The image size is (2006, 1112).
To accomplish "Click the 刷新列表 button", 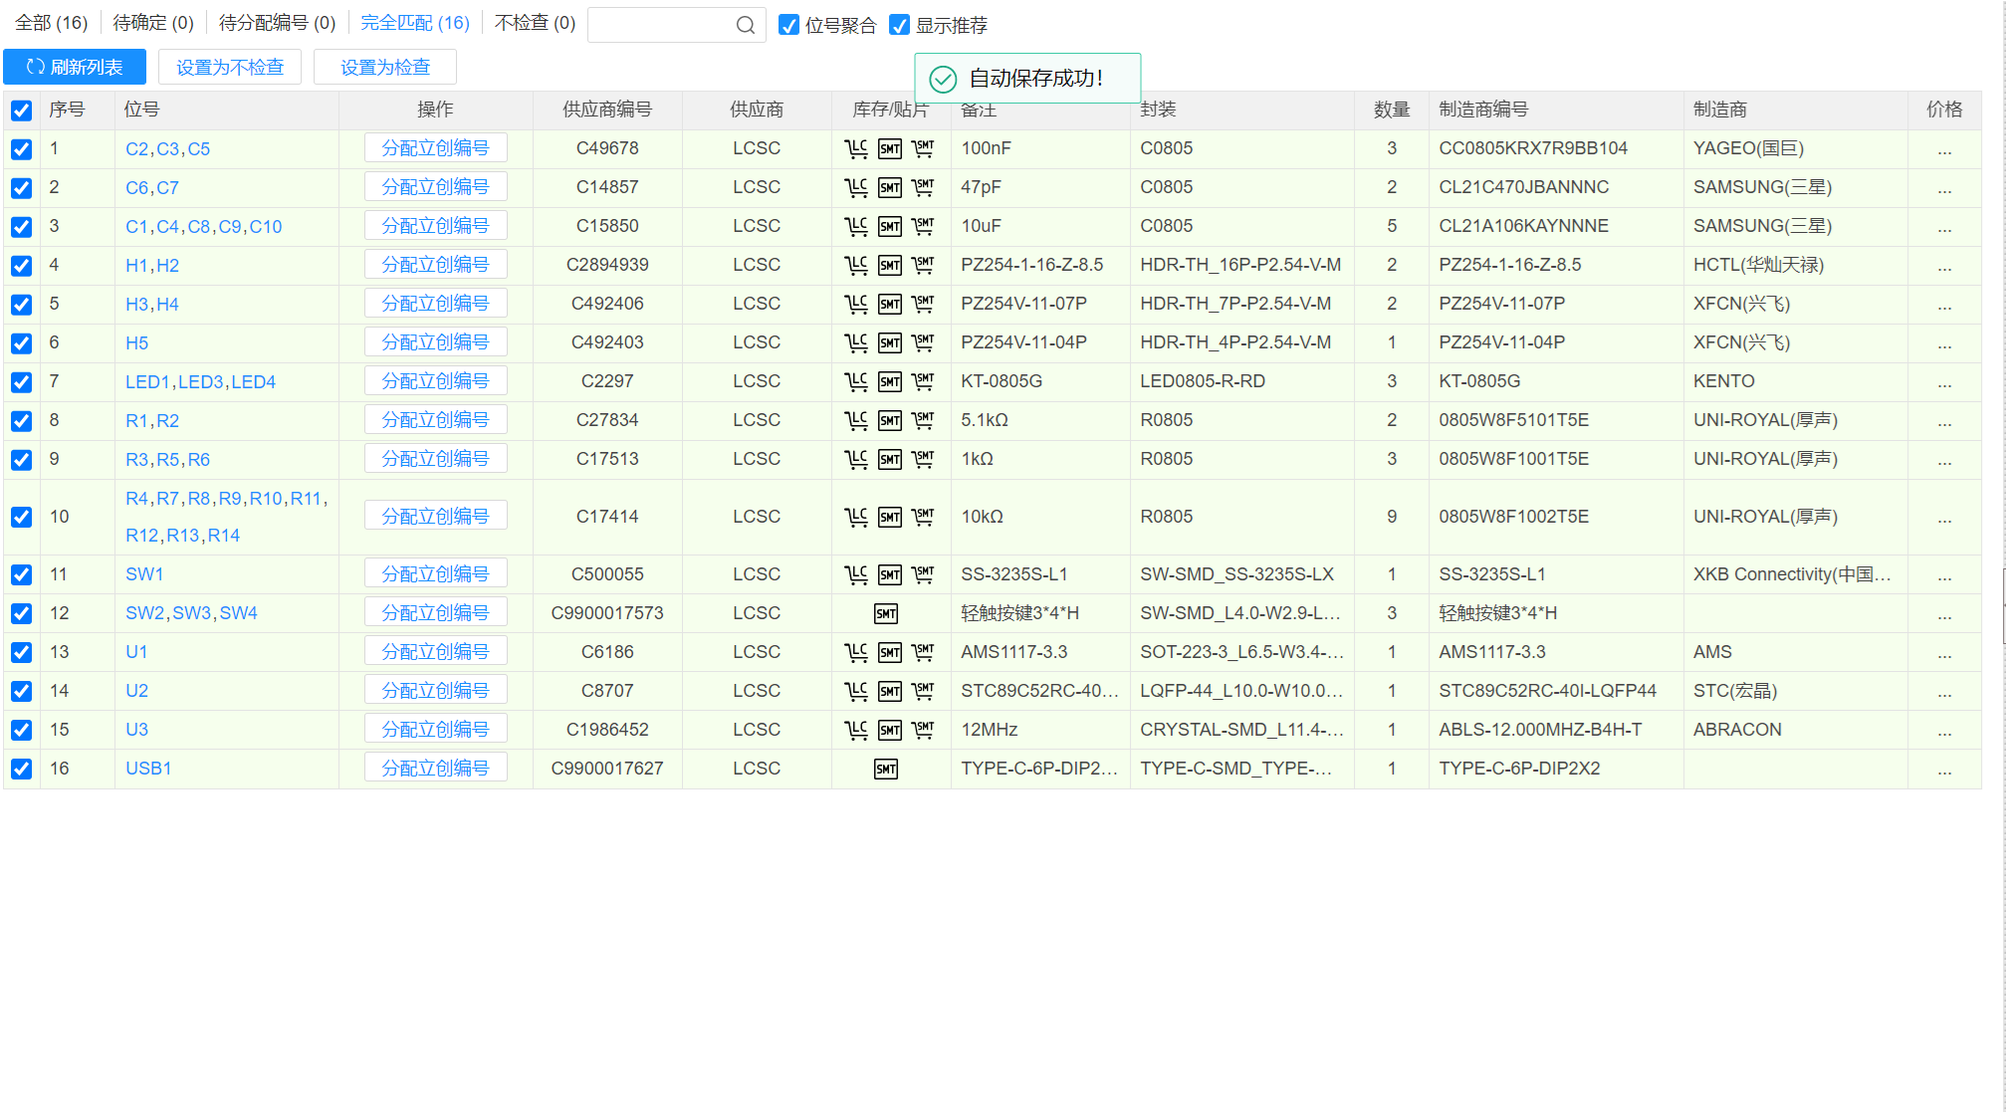I will click(75, 67).
